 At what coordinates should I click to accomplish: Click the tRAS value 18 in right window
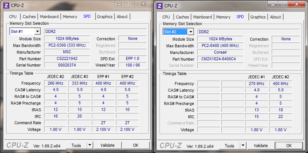tap(281, 110)
